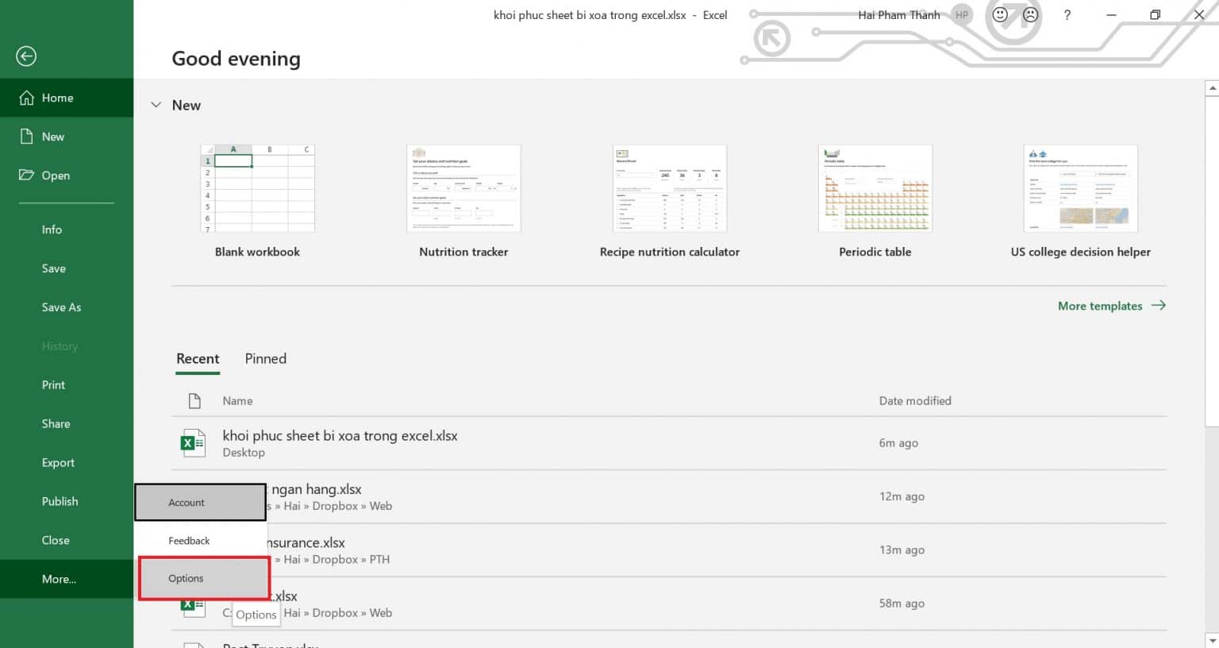Select Publish in the sidebar
This screenshot has width=1219, height=648.
67,502
